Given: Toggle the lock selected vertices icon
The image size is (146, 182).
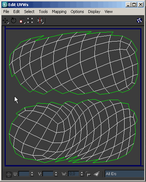Looking at the screenshot, I should [x=88, y=174].
